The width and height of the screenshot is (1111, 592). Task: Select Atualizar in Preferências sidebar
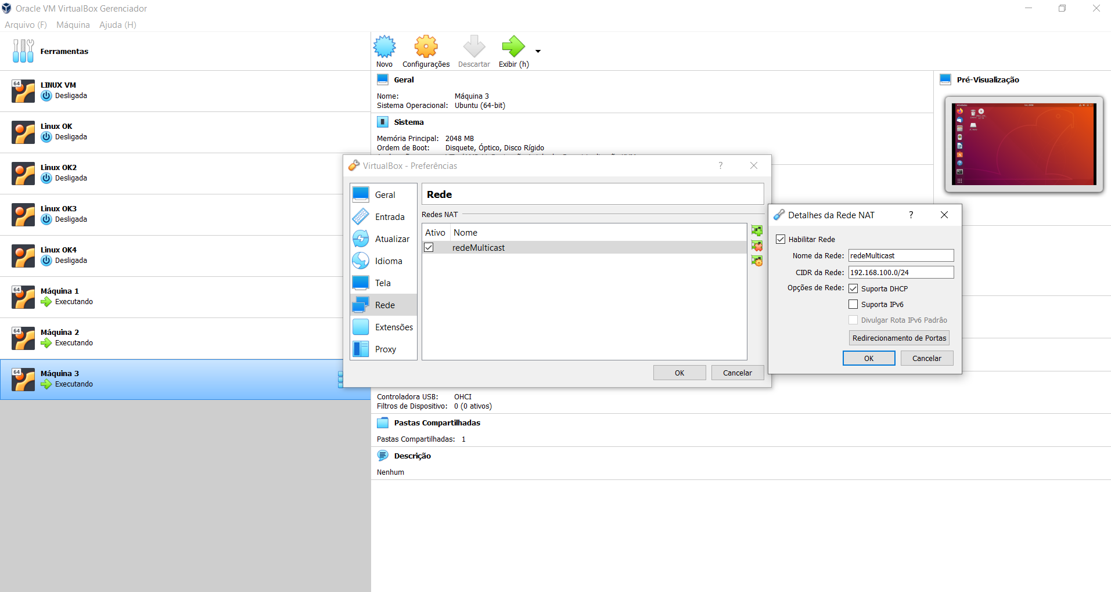[384, 239]
